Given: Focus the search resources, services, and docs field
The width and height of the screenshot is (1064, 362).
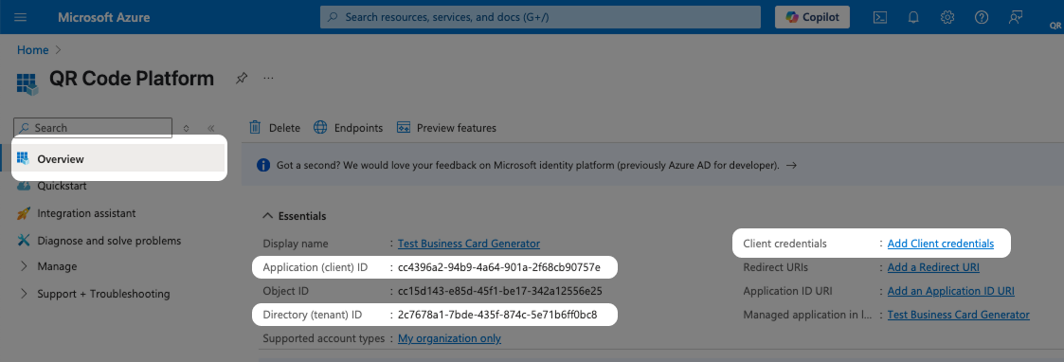Looking at the screenshot, I should [x=540, y=17].
